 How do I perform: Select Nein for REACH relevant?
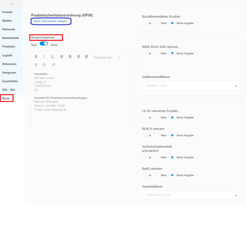pos(157,136)
